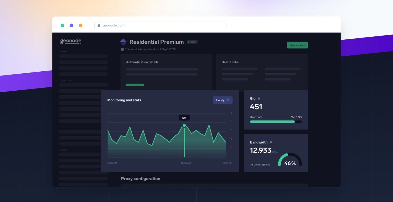Open the Hourly dropdown
This screenshot has width=393, height=202.
click(223, 100)
